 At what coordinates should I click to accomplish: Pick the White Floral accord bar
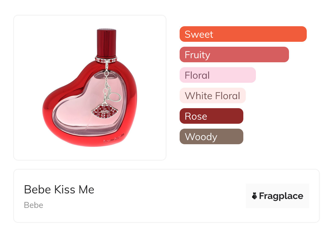[212, 96]
